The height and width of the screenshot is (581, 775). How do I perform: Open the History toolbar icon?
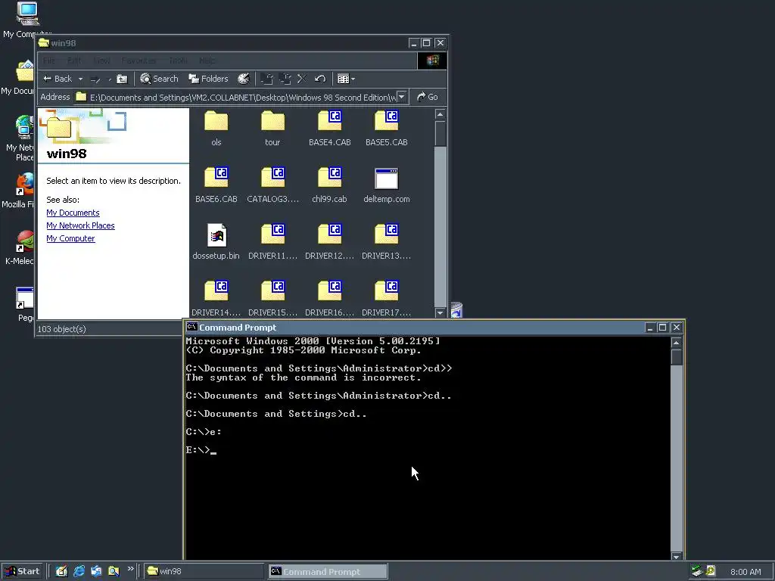(244, 79)
